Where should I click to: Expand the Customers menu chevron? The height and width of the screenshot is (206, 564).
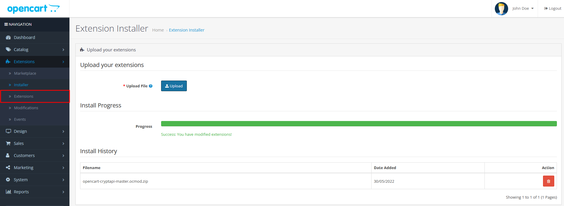[x=63, y=156]
